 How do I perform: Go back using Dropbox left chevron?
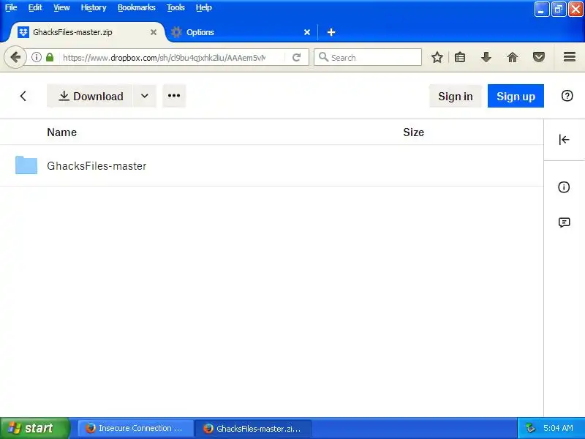(x=23, y=96)
